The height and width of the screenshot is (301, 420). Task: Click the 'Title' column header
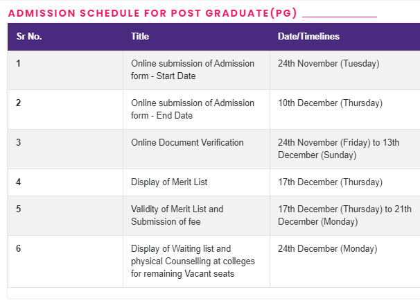[x=140, y=36]
